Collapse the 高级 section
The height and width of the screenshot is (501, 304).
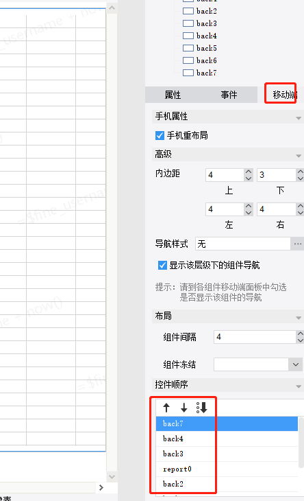point(299,156)
